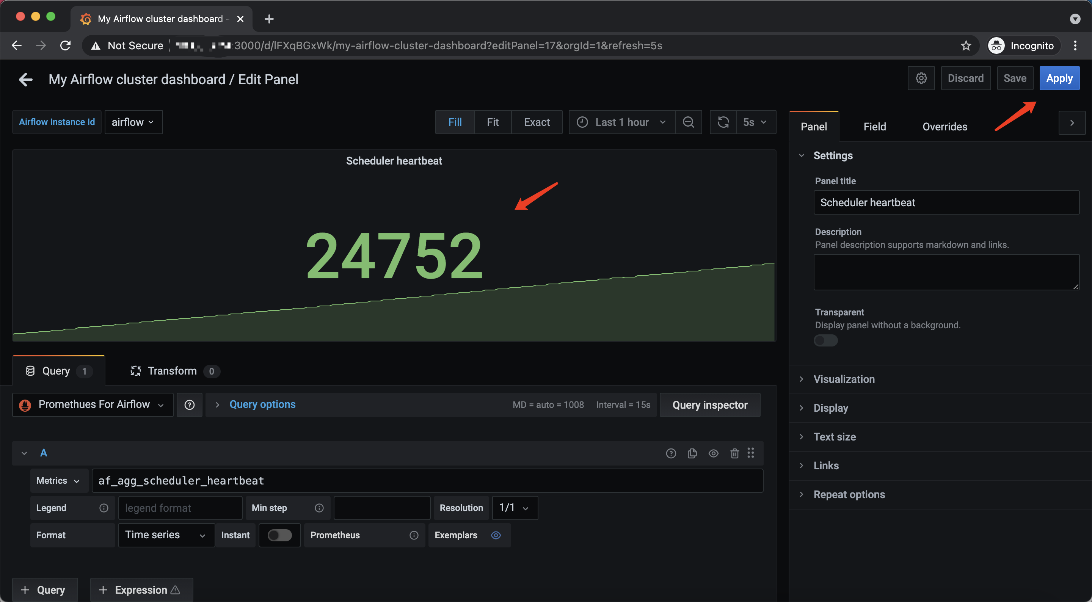Click the Min step info icon

click(319, 508)
